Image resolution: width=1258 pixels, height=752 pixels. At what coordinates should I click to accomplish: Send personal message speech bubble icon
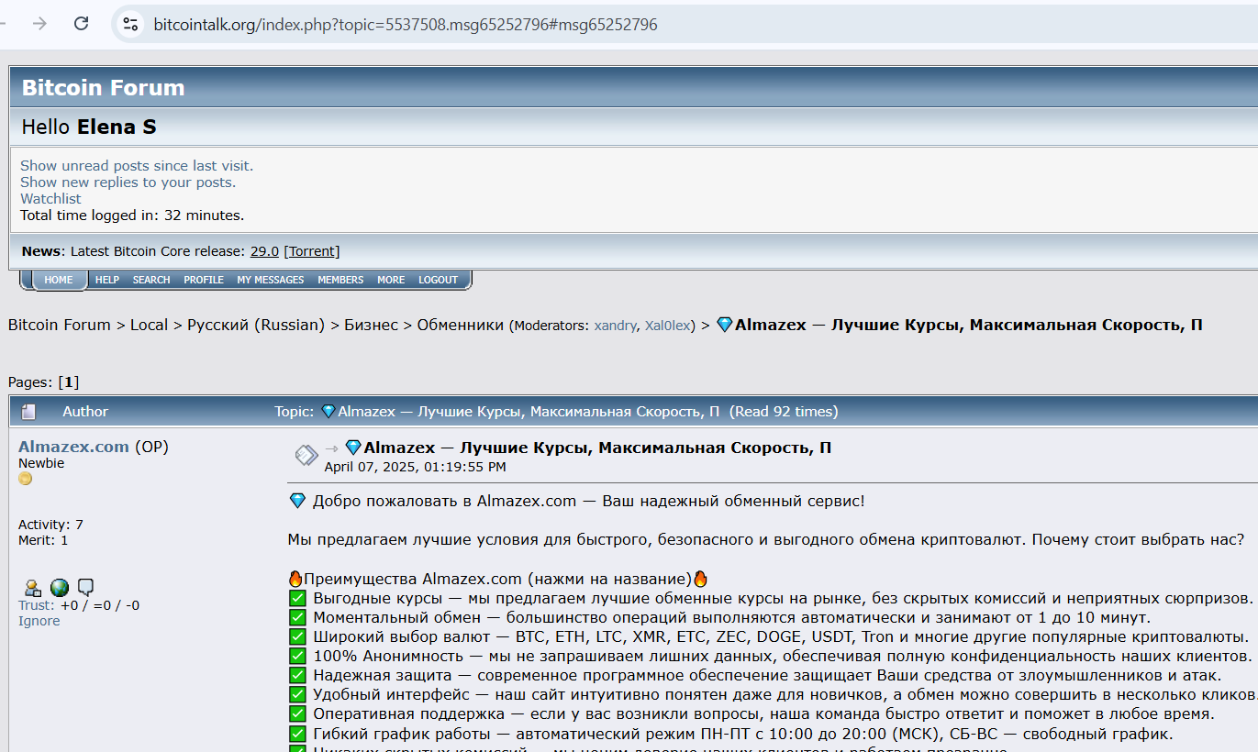point(85,588)
